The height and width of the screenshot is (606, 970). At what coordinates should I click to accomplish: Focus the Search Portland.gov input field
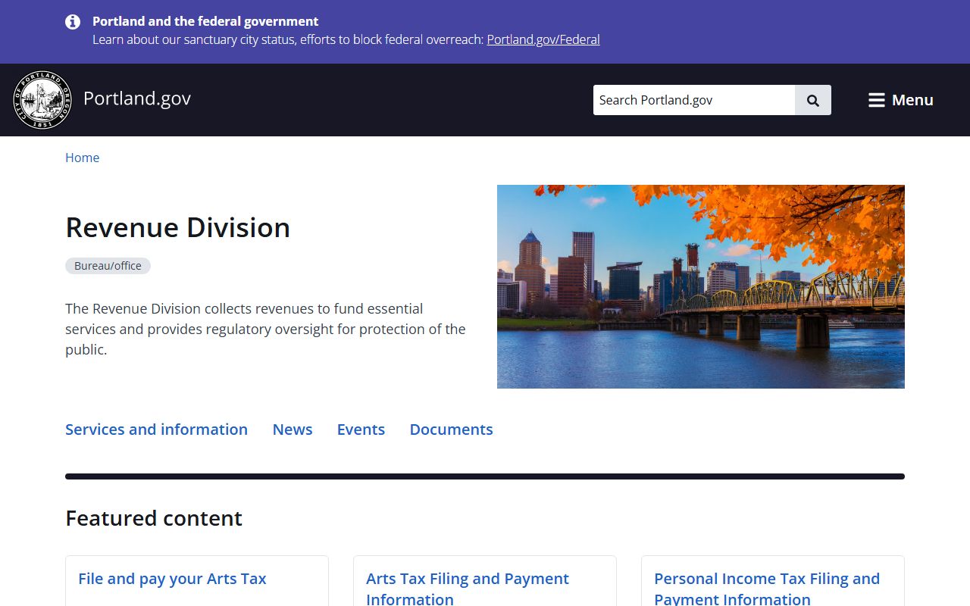(x=694, y=100)
